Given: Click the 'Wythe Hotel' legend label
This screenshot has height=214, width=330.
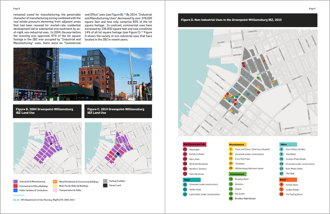Looking at the screenshot, I should click(x=195, y=189).
